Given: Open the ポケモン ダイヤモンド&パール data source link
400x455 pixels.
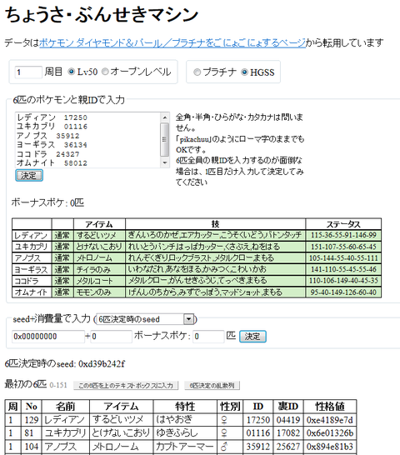Looking at the screenshot, I should [172, 43].
